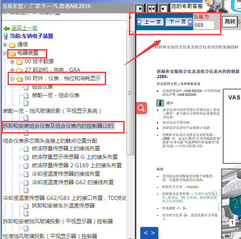Click the page icon for 燃油存量传感器上的接线布置
Screen dimensions: 241x239
tap(26, 149)
